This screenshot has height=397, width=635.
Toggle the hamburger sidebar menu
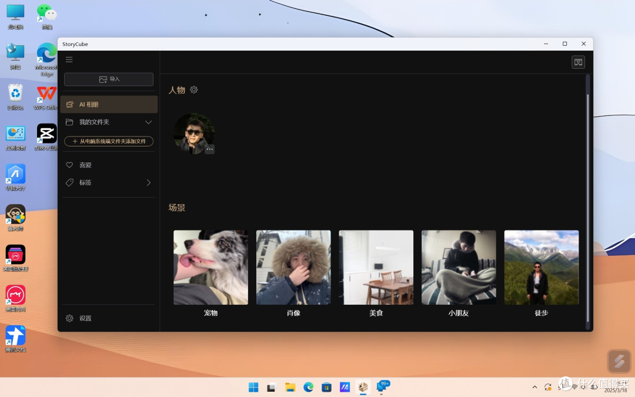(x=69, y=59)
